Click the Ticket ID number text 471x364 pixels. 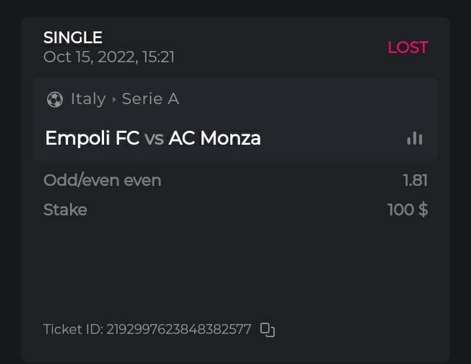(179, 329)
